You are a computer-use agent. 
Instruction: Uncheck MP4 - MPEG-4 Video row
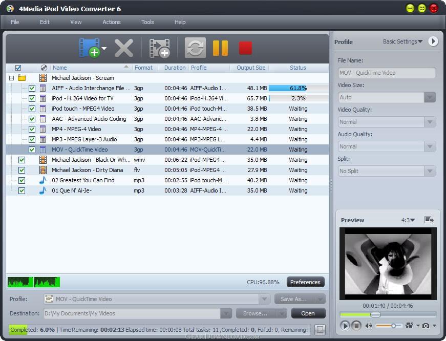(32, 129)
